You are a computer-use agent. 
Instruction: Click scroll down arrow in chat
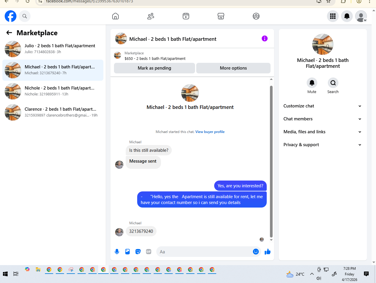(x=271, y=240)
